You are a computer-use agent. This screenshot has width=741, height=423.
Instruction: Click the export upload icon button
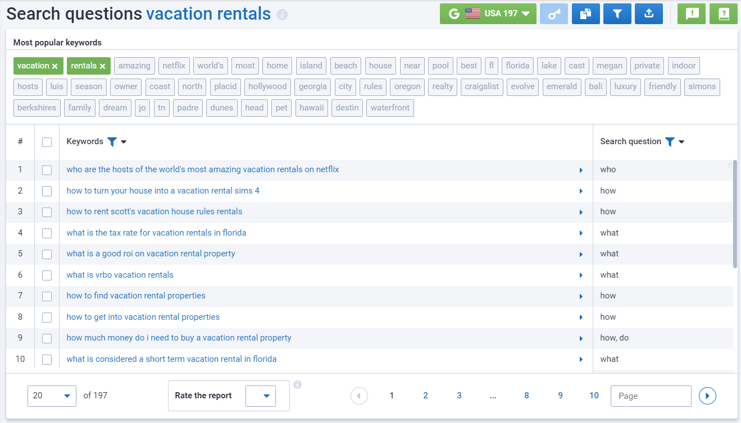pos(649,14)
